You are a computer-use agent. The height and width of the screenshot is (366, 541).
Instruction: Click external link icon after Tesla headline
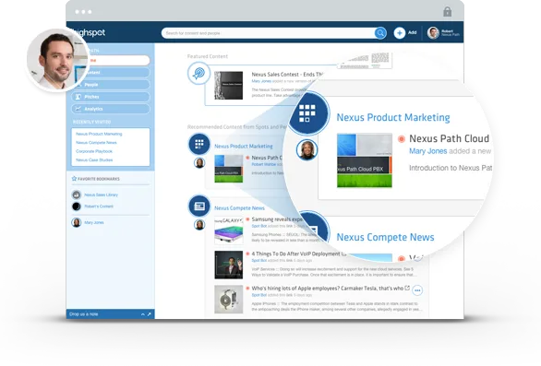pos(407,288)
